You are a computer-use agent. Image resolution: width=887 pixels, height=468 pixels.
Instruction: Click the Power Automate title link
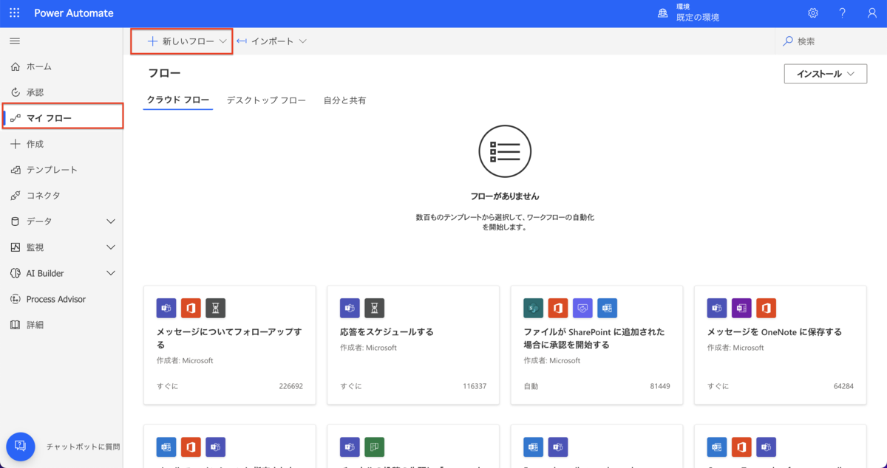tap(74, 13)
